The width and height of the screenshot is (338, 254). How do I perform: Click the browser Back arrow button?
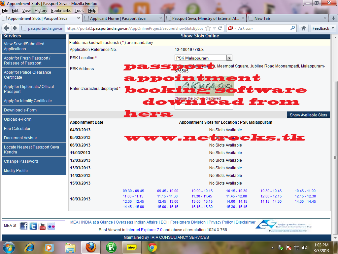point(7,28)
